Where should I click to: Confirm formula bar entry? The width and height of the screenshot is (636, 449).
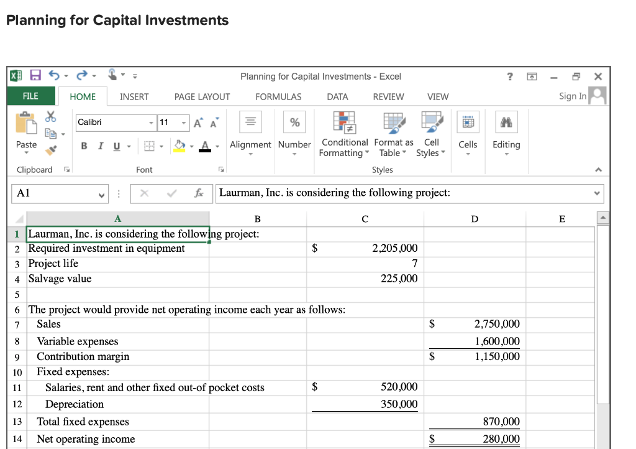[171, 193]
